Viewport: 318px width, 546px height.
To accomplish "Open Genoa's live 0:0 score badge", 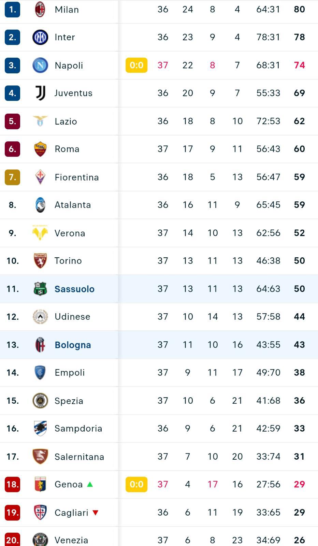I will pyautogui.click(x=136, y=484).
